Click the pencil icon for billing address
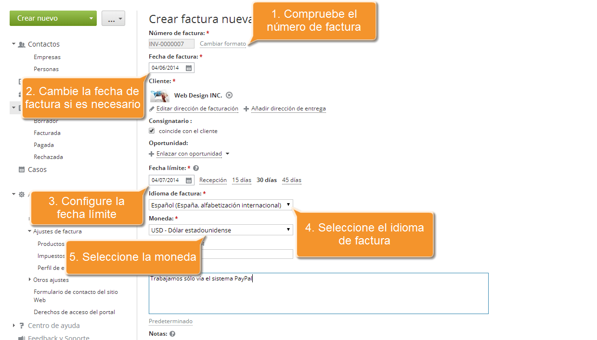Screen dimensions: 597x340 (x=152, y=109)
